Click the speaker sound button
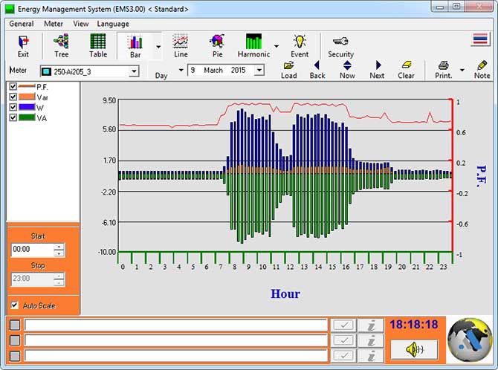Viewport: 498px width, 370px height. 414,349
